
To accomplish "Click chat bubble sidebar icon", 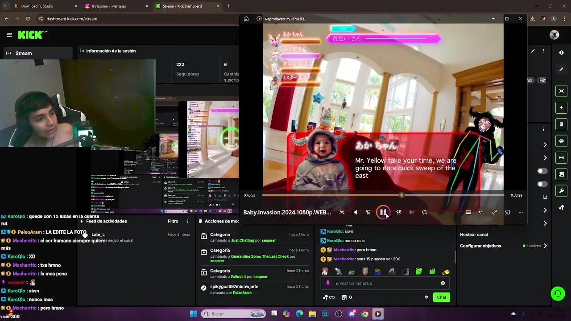I will tap(561, 141).
